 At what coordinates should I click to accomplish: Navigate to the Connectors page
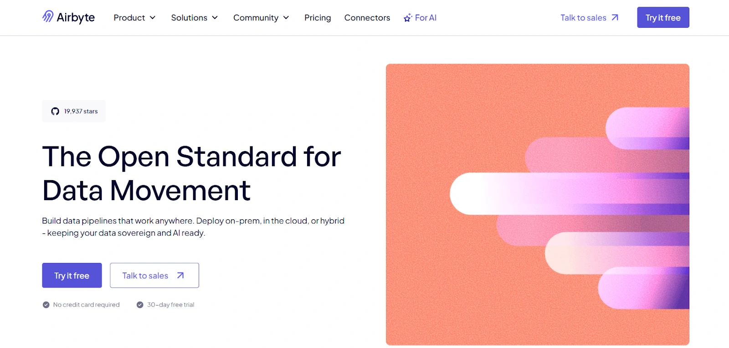(367, 18)
